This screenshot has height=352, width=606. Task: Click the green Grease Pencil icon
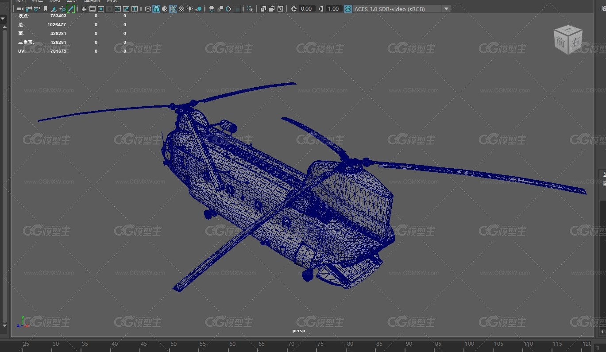[x=71, y=9]
